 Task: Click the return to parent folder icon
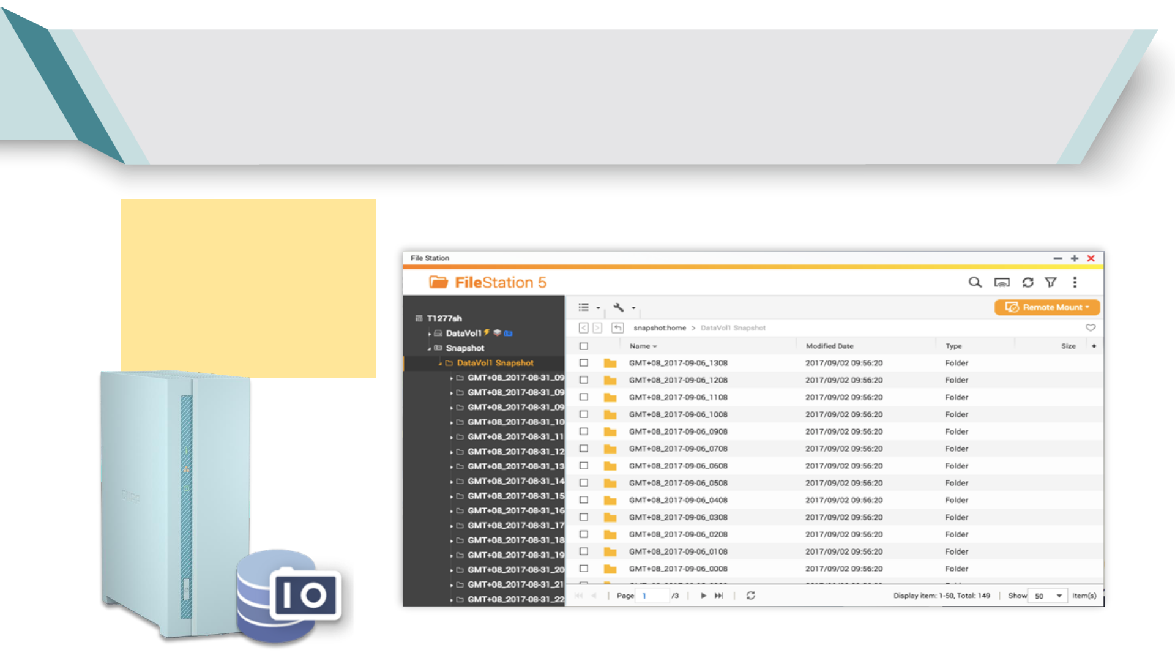[x=617, y=328]
